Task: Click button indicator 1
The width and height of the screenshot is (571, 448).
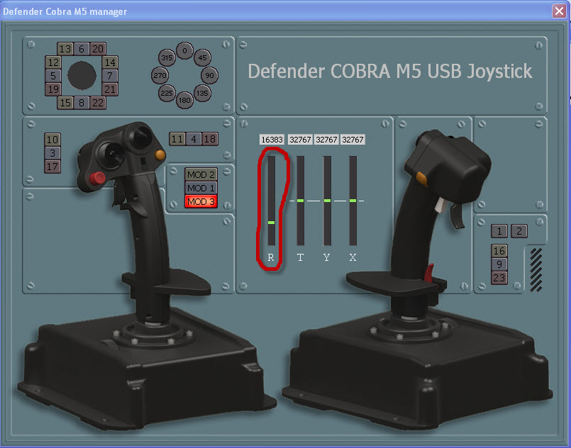Action: [499, 231]
